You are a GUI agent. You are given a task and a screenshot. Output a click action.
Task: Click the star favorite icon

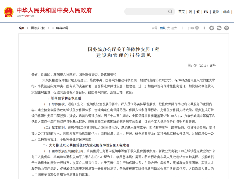[226, 28]
